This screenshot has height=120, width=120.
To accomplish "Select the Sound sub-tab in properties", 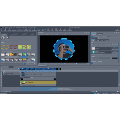I will pos(97,40).
